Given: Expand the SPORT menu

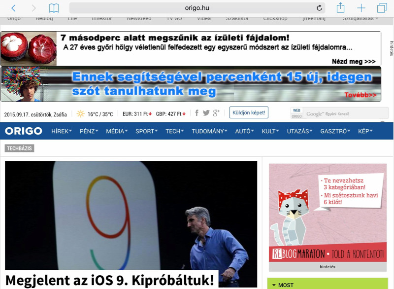Looking at the screenshot, I should click(x=146, y=131).
